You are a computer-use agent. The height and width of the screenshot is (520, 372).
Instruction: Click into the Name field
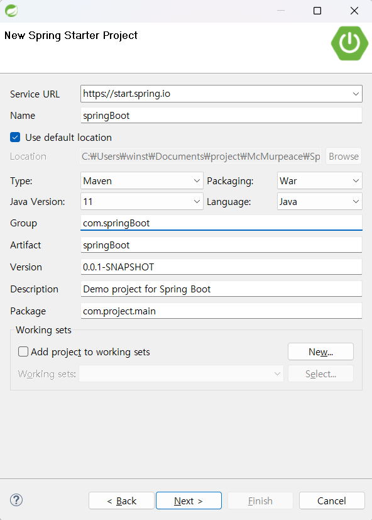coord(221,116)
